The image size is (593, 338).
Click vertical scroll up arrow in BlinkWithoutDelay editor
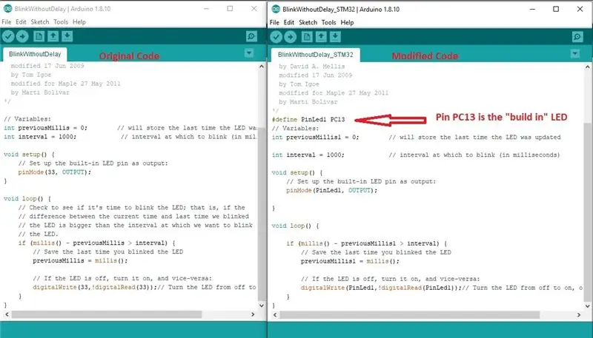point(262,67)
